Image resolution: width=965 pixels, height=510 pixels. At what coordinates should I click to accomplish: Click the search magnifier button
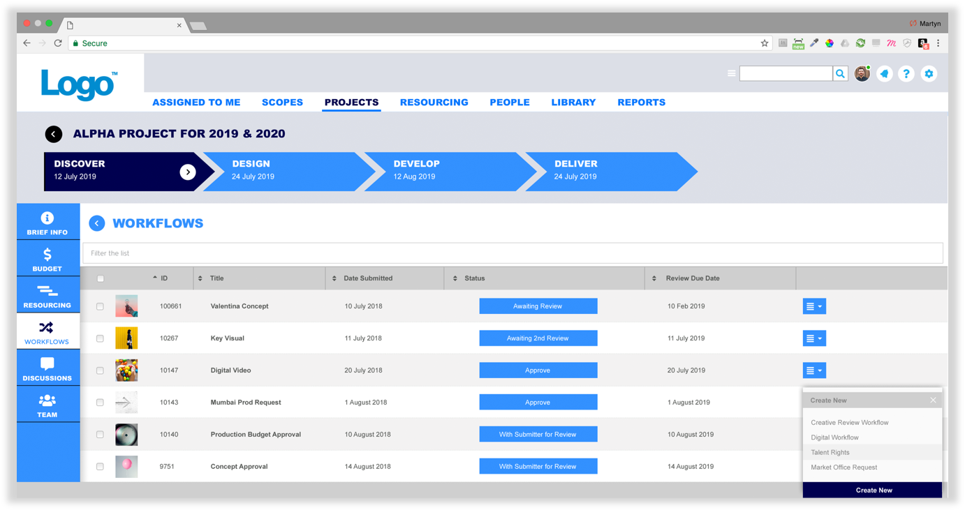pos(841,74)
